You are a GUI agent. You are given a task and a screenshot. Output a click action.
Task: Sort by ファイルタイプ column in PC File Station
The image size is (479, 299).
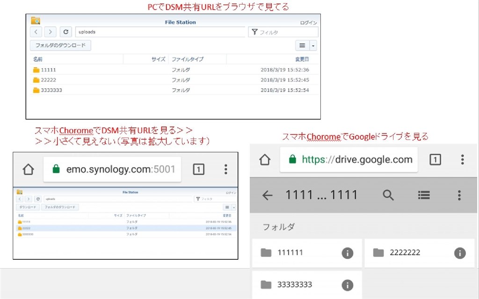pos(187,59)
